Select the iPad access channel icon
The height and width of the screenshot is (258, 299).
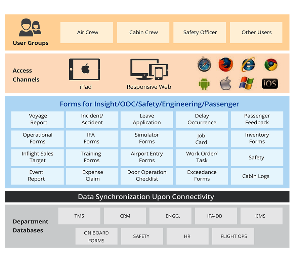coord(85,69)
